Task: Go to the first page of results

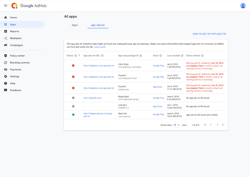Action: pos(205,125)
